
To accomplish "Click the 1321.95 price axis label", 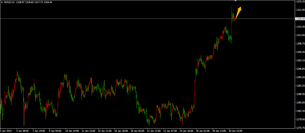I will (x=300, y=10).
